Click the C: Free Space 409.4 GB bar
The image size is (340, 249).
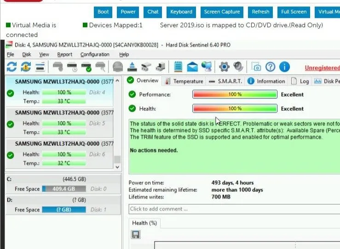point(64,189)
